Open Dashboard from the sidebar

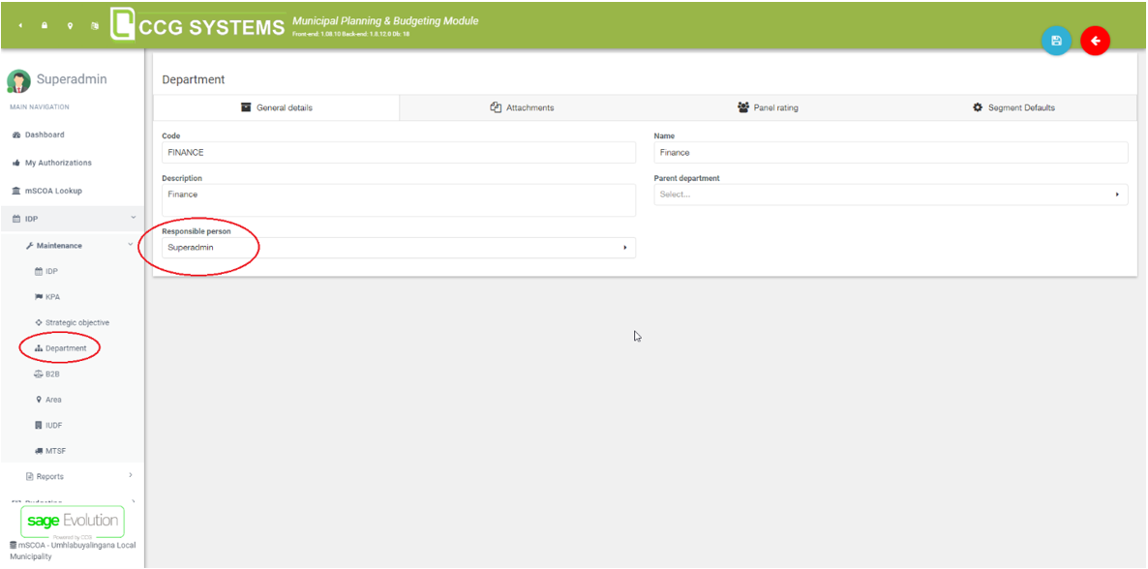pos(45,135)
